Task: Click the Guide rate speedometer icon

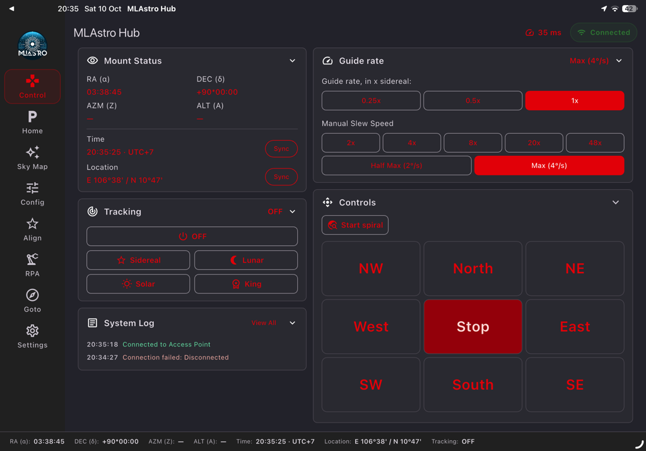Action: click(x=327, y=61)
